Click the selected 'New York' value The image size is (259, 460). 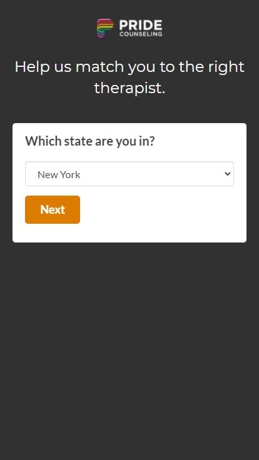(x=59, y=174)
